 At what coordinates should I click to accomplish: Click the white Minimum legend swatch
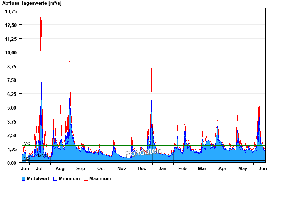[x=55, y=178]
